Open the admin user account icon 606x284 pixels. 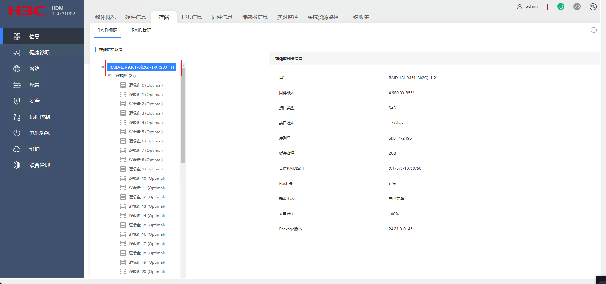pyautogui.click(x=519, y=6)
